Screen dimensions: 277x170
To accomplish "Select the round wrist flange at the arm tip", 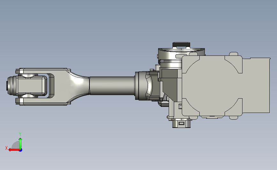I will 12,86.
